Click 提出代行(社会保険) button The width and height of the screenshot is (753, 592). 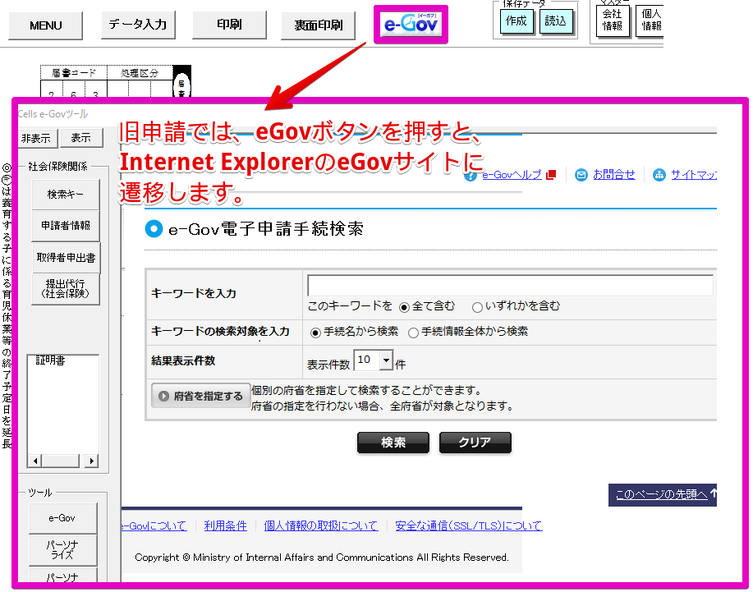[x=66, y=289]
